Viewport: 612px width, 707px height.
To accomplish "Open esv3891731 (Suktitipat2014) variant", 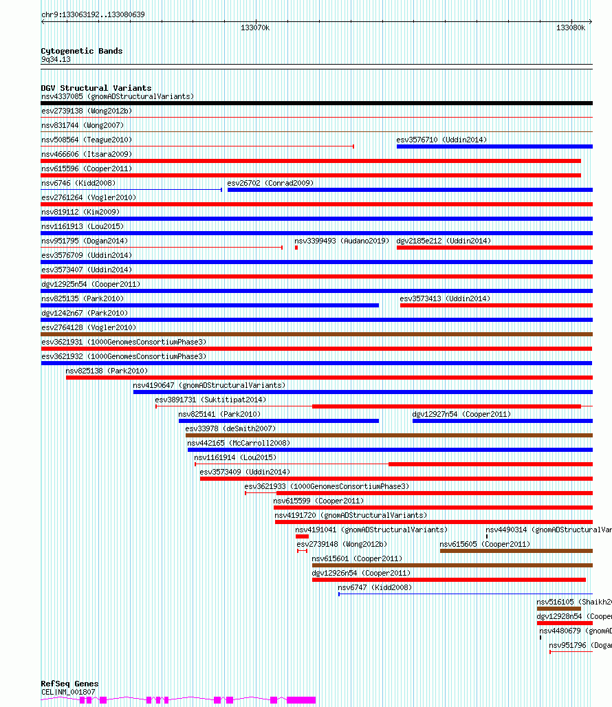I will point(211,400).
